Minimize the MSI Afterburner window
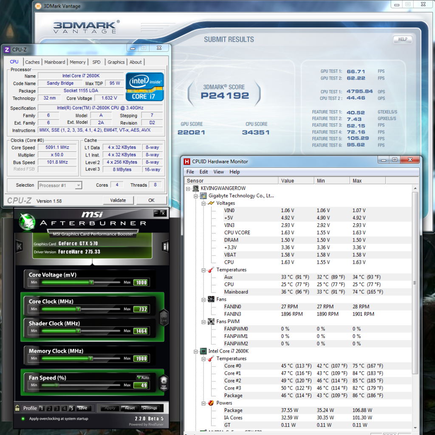435x435 pixels. pos(156,213)
